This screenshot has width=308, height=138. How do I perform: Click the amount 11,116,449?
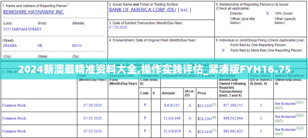point(172,118)
